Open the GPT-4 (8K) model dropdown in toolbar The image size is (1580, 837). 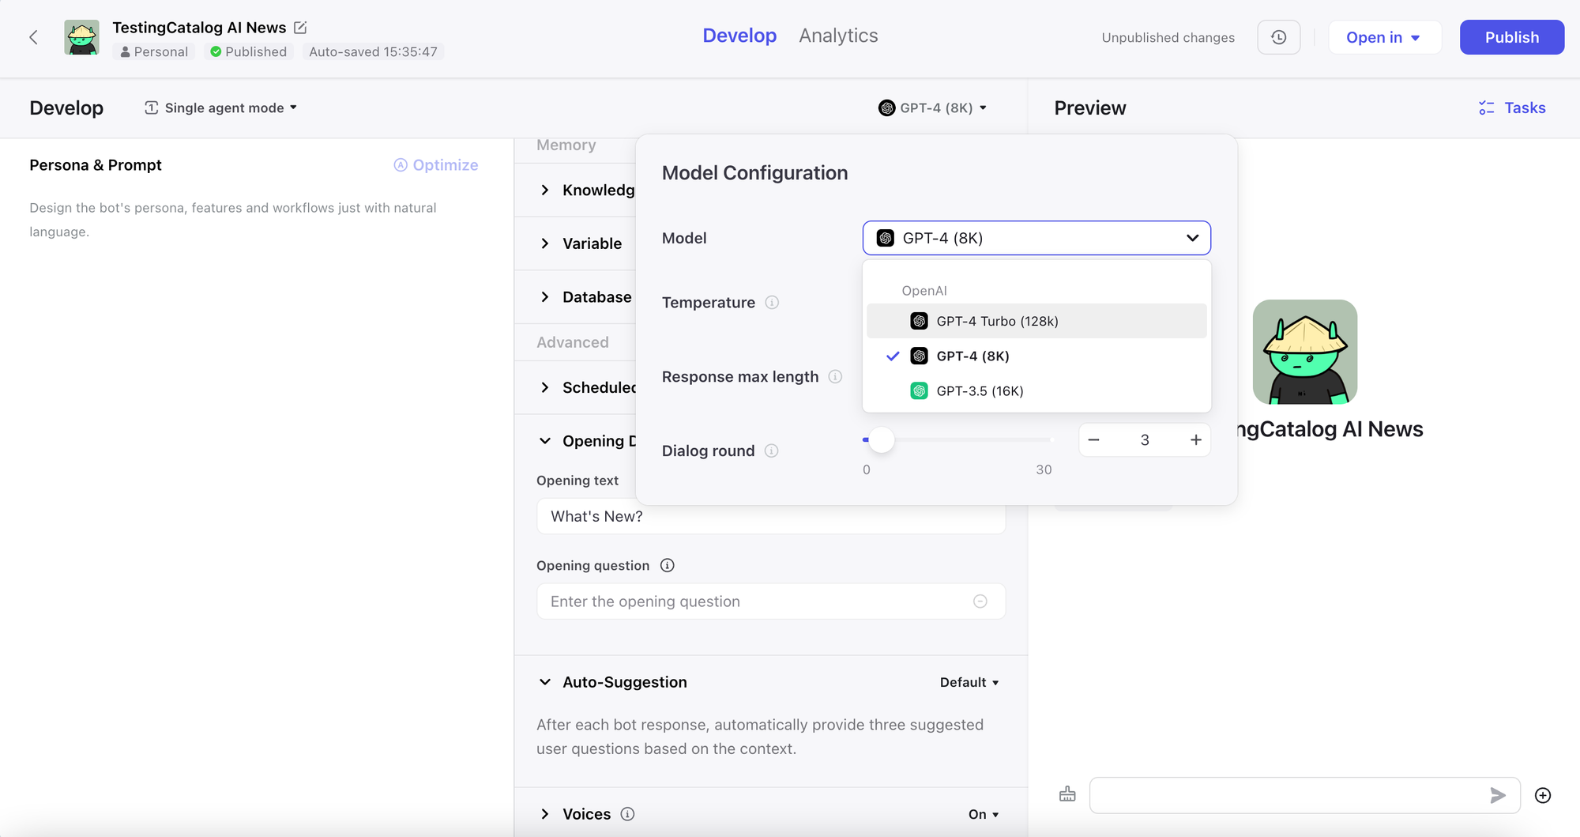(932, 107)
